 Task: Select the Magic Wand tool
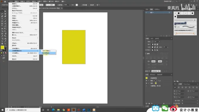[2, 14]
